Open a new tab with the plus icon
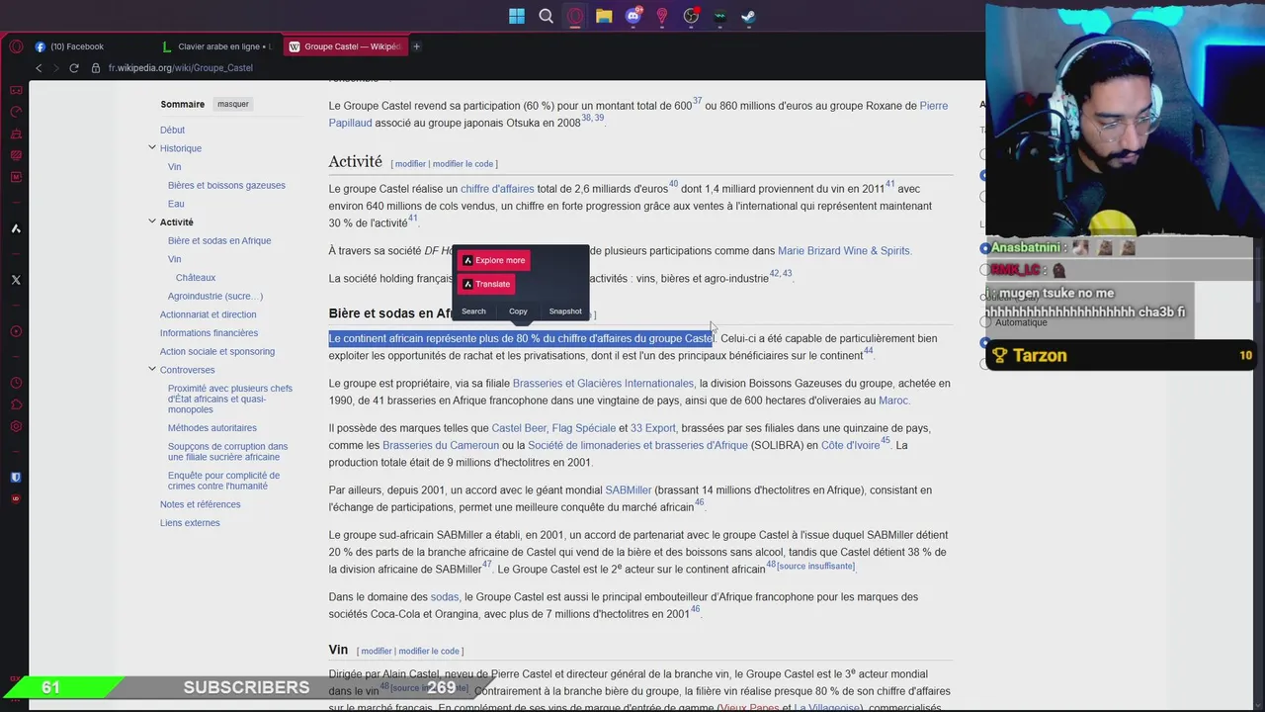 (x=416, y=46)
